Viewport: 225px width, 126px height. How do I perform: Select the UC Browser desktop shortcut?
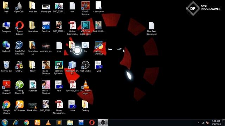[20, 105]
